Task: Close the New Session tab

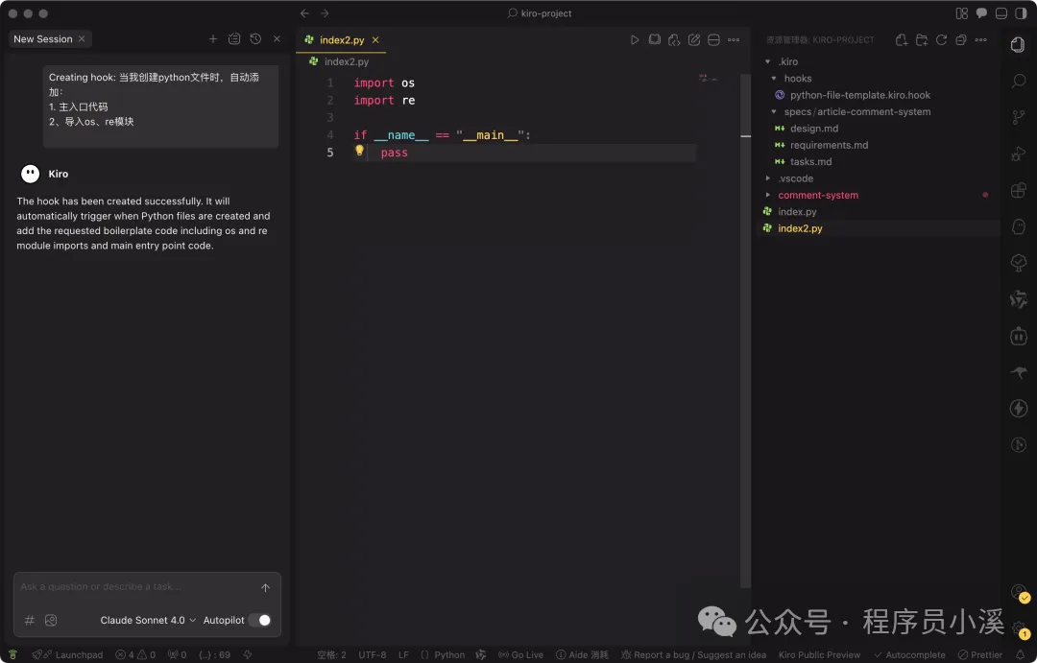Action: pos(82,39)
